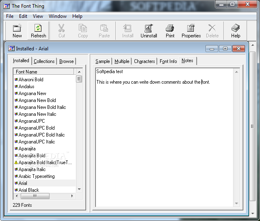
Task: Sort by Font Name column header
Action: (43, 72)
